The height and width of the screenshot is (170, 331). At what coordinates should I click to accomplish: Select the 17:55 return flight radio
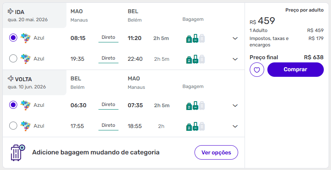click(x=13, y=126)
